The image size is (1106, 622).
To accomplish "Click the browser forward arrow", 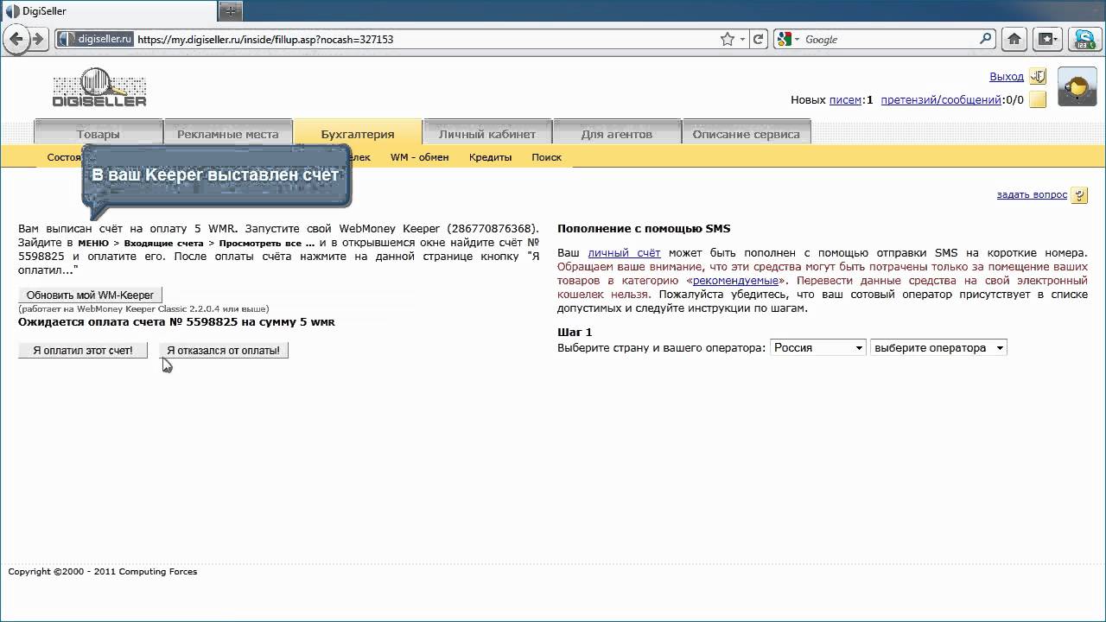I will (x=37, y=39).
